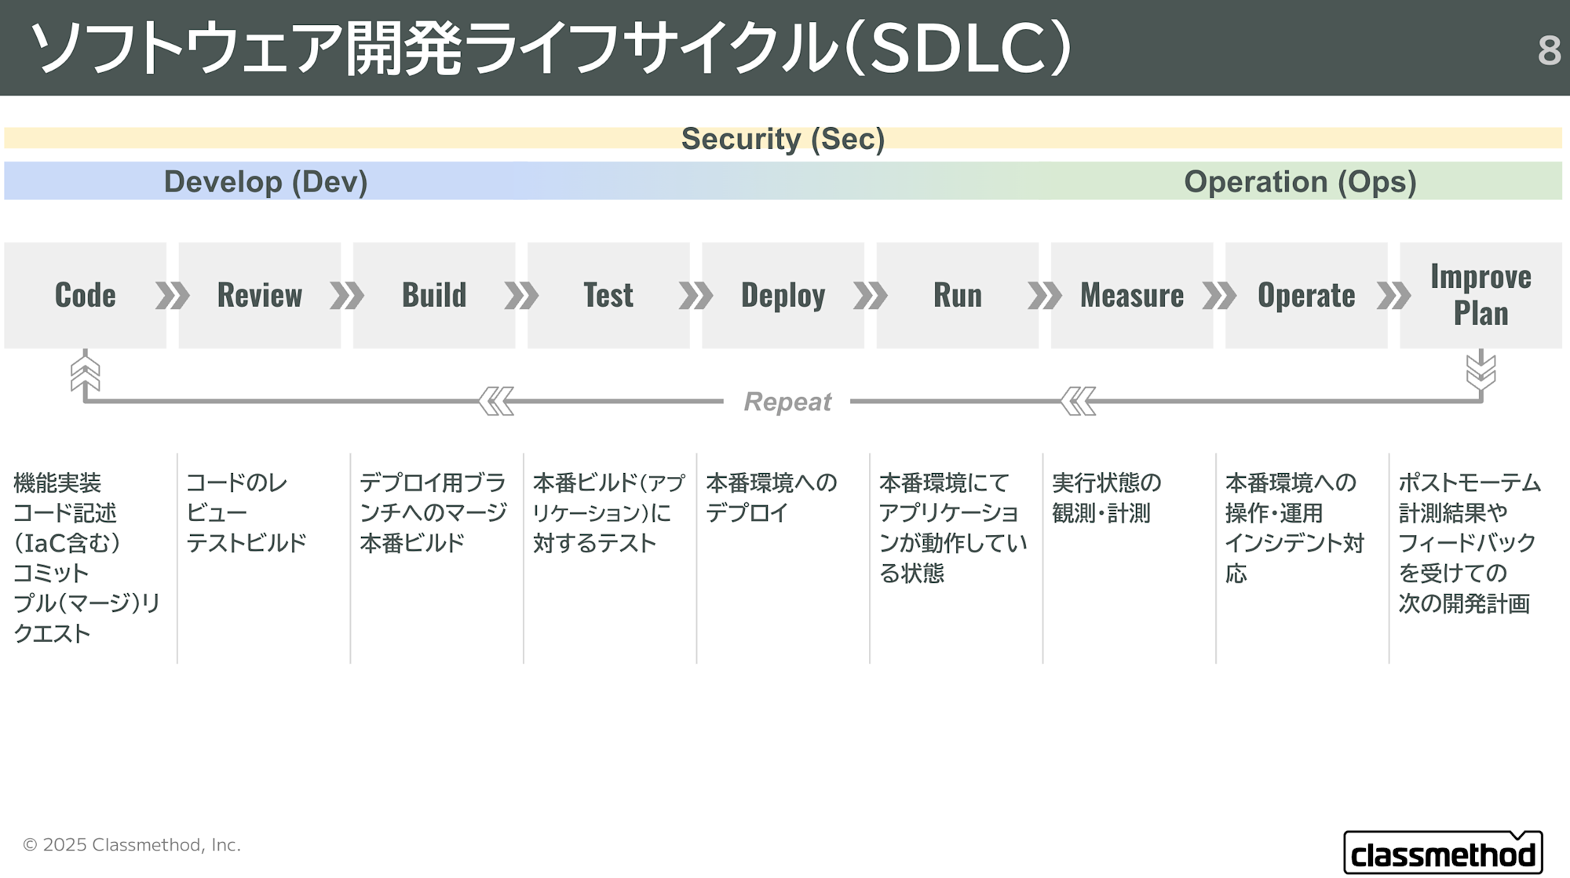Click the Deploy stage box
This screenshot has height=878, width=1570.
point(783,295)
